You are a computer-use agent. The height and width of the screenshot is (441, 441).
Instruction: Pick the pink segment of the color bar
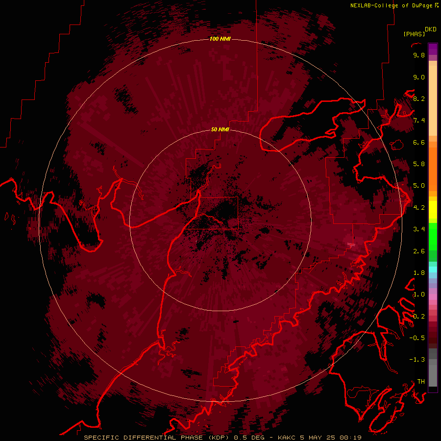433,297
